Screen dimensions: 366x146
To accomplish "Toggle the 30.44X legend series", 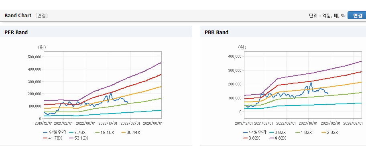I will click(x=131, y=132).
